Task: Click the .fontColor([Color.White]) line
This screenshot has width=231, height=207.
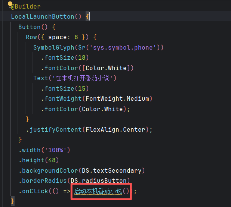Action: pyautogui.click(x=87, y=68)
